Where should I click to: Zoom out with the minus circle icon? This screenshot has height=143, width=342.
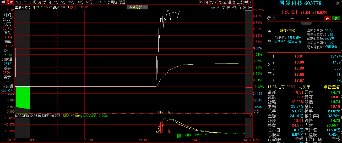(x=250, y=7)
